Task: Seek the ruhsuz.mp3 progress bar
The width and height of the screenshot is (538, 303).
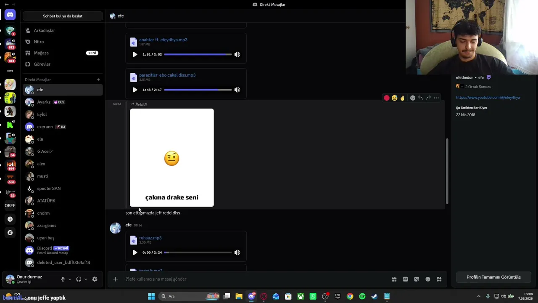Action: click(x=198, y=252)
